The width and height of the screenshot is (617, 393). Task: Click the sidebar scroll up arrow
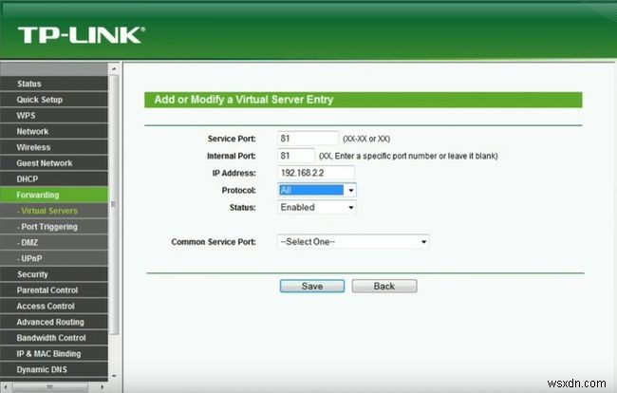[x=114, y=68]
